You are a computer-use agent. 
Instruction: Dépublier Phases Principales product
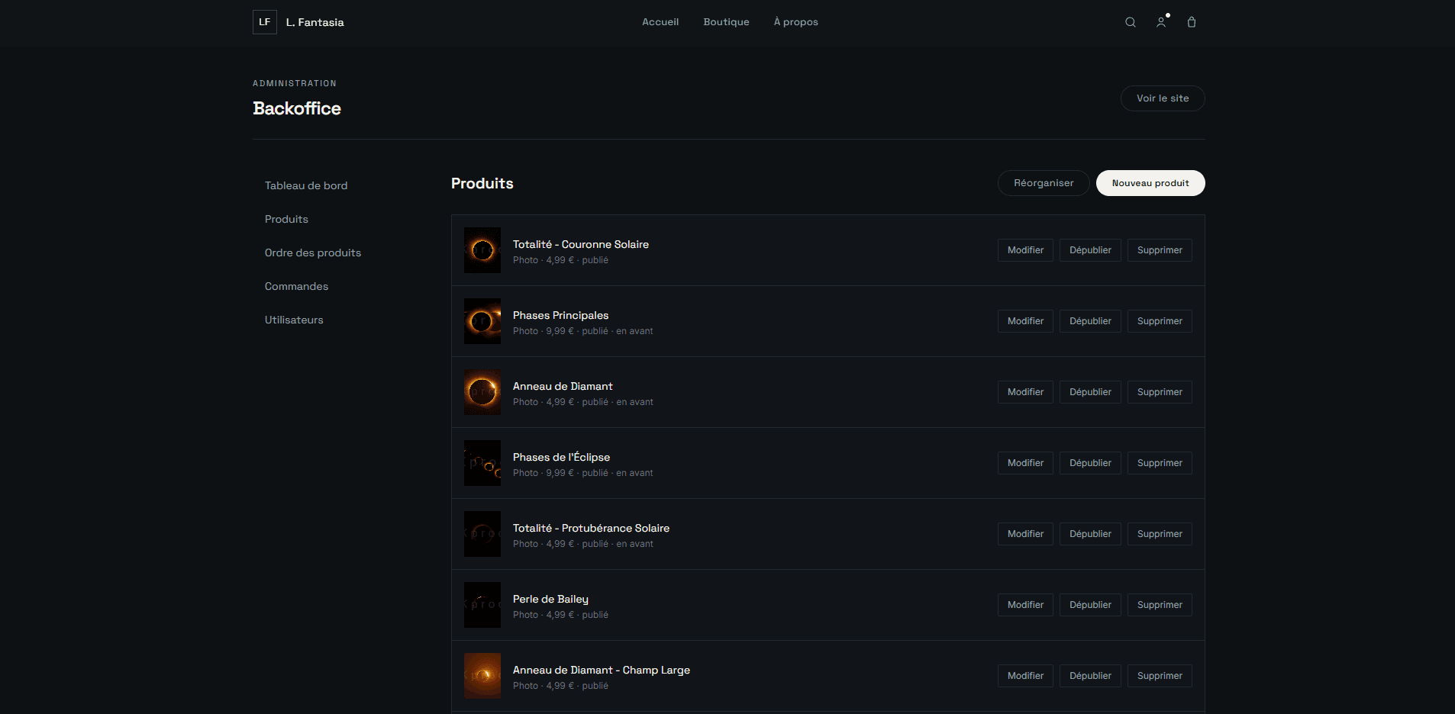(1090, 321)
